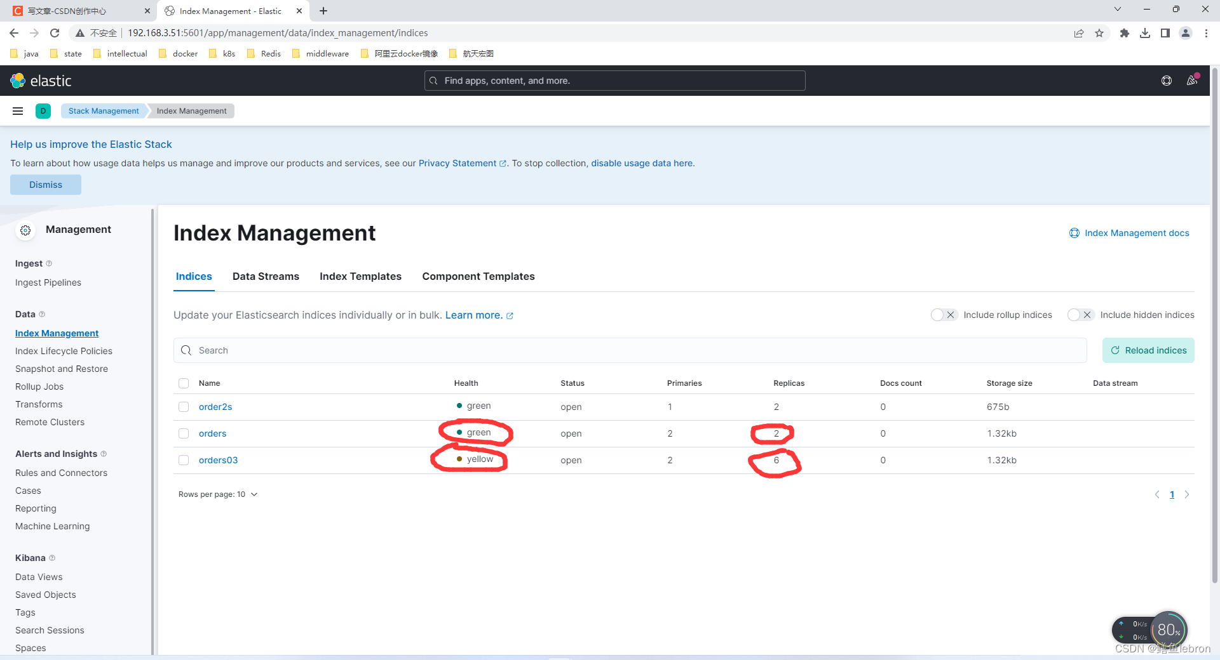Toggle the hamburger navigation menu
This screenshot has width=1220, height=660.
point(18,111)
